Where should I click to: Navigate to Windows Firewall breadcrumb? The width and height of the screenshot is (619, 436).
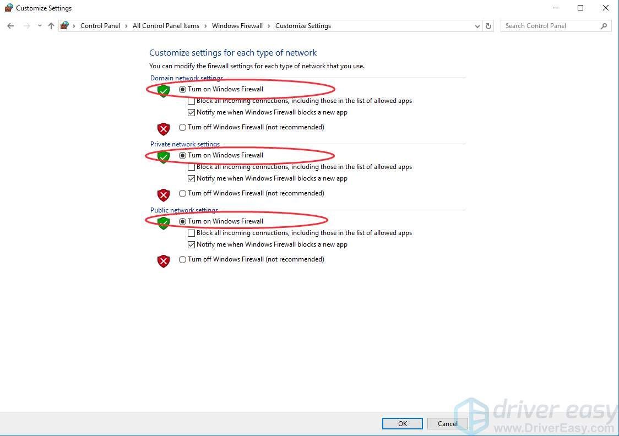pos(237,26)
